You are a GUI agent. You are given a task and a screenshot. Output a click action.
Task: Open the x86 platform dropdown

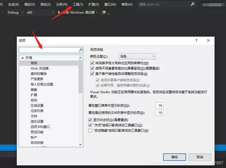pyautogui.click(x=40, y=13)
